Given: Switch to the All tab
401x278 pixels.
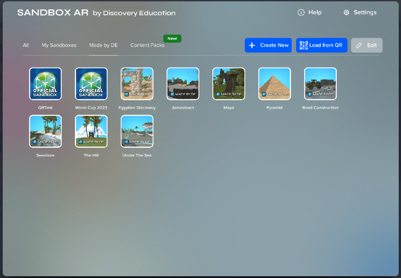Looking at the screenshot, I should click(26, 45).
